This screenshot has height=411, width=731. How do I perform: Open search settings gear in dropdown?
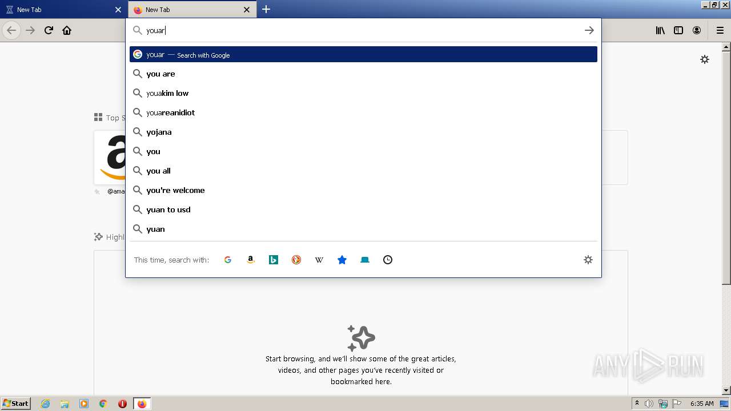point(588,260)
